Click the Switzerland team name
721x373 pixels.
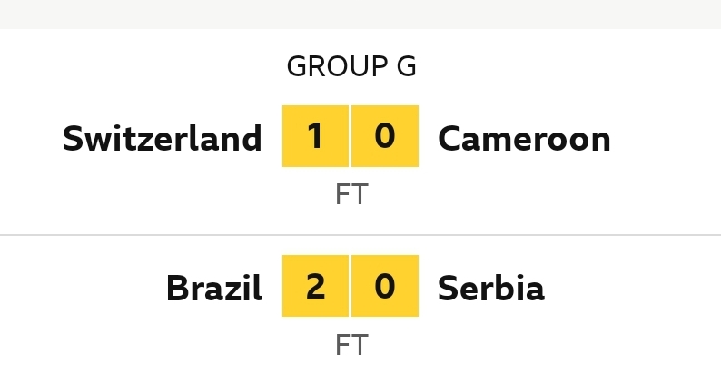click(x=162, y=139)
